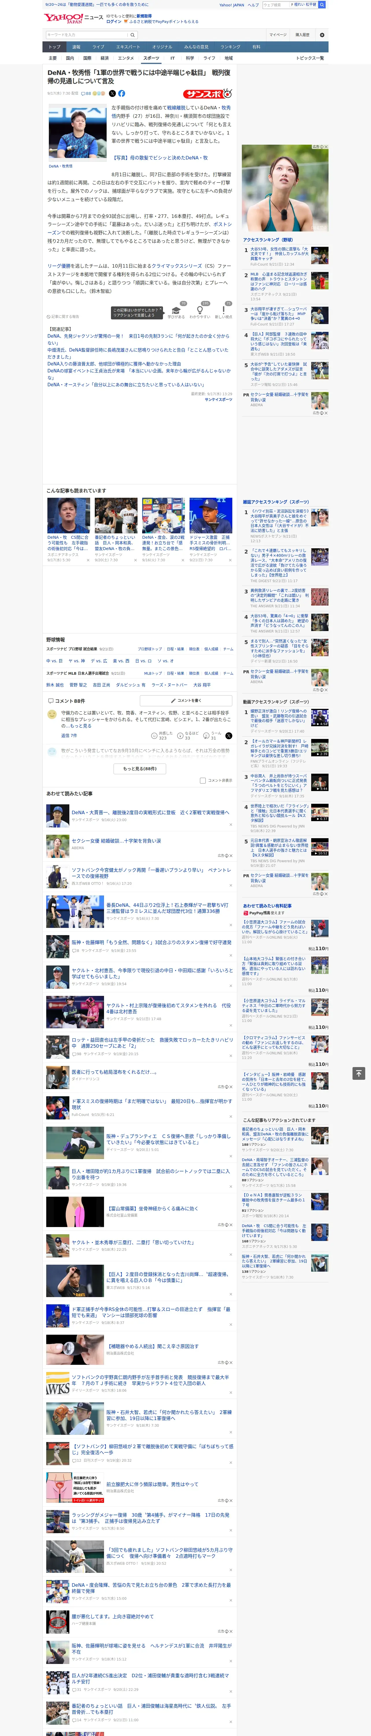
Task: Select the 速報 tab
Action: click(x=76, y=47)
